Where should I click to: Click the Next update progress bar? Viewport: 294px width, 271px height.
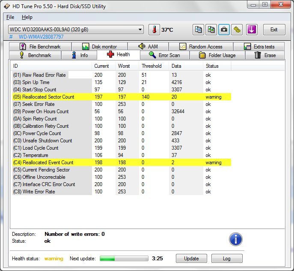(x=124, y=259)
